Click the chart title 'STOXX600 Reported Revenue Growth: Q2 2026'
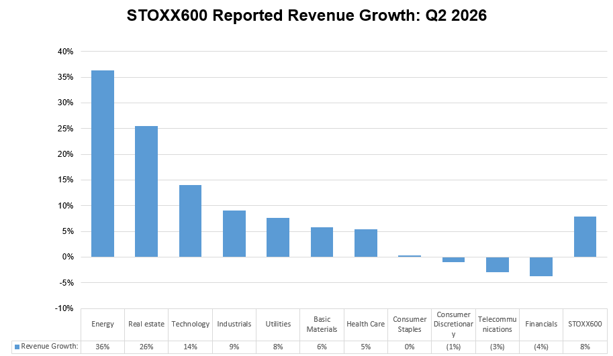The image size is (613, 356). click(306, 15)
